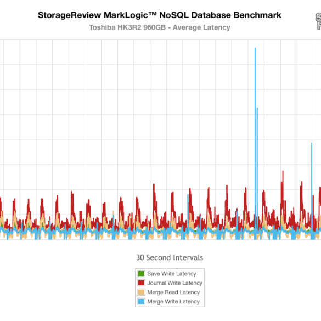
Task: Click the red Journal Write Latency swatch
Action: point(141,283)
